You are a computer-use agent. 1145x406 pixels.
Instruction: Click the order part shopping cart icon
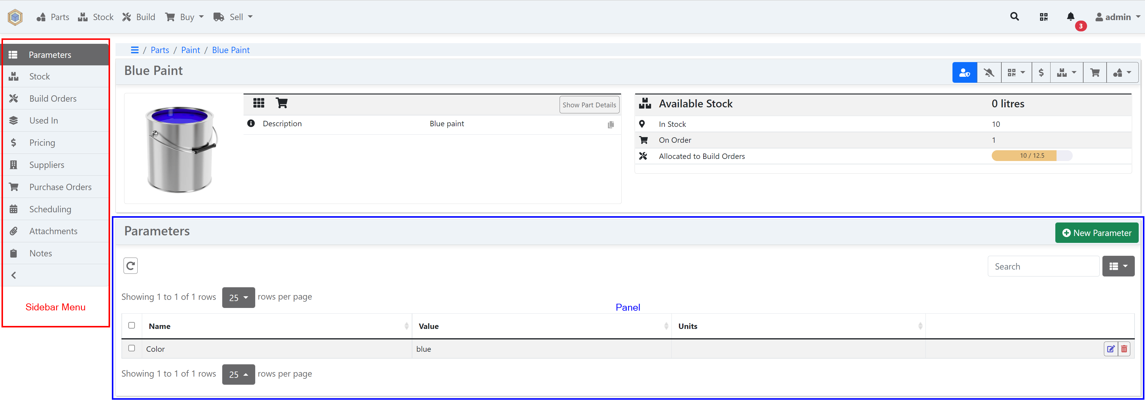(x=1095, y=73)
